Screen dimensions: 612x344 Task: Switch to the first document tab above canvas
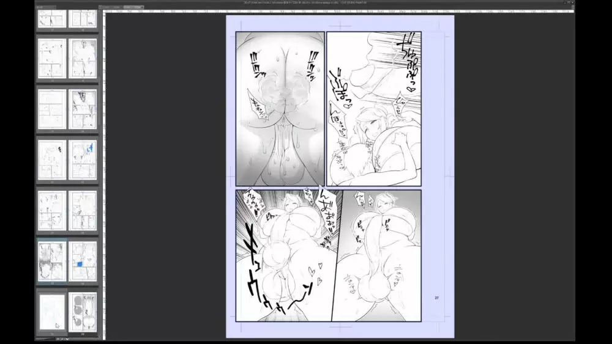[x=107, y=7]
